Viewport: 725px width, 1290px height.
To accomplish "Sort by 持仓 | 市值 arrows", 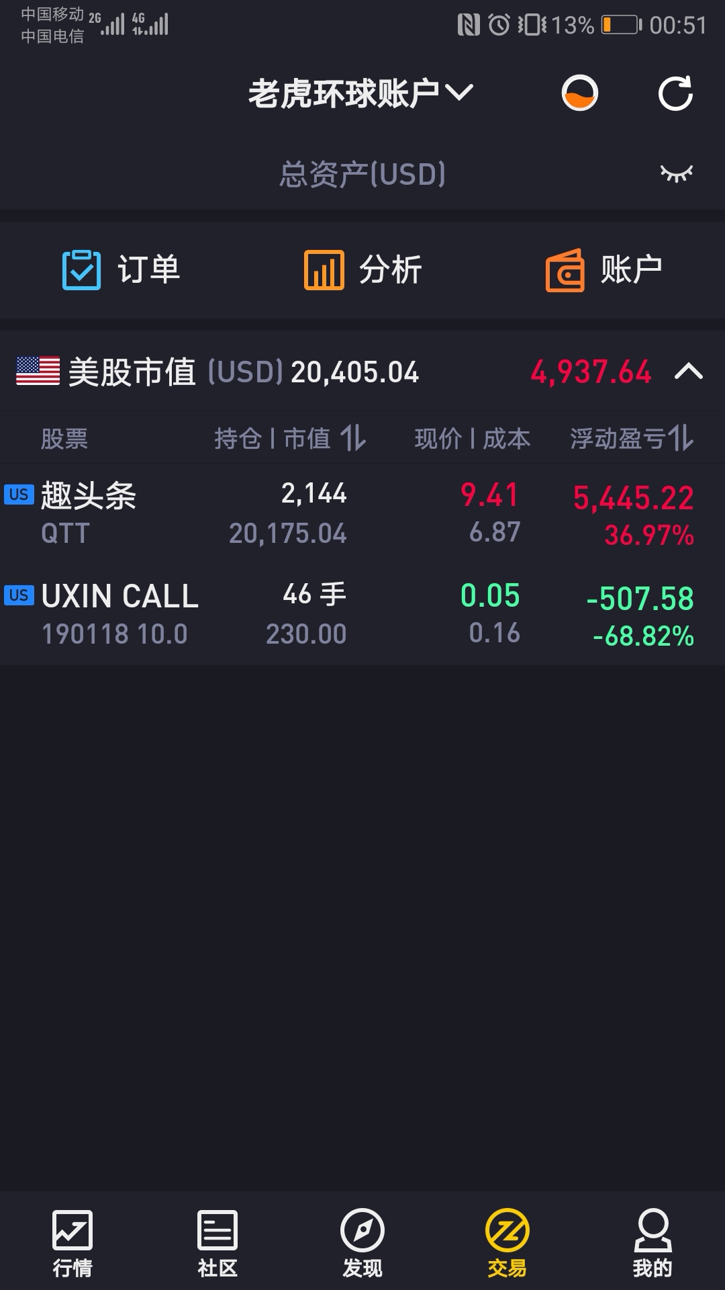I will [x=353, y=439].
